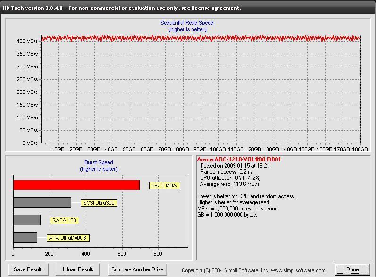Click the Areca ARC-1210-VOL#00 R001 drive title

[x=239, y=159]
